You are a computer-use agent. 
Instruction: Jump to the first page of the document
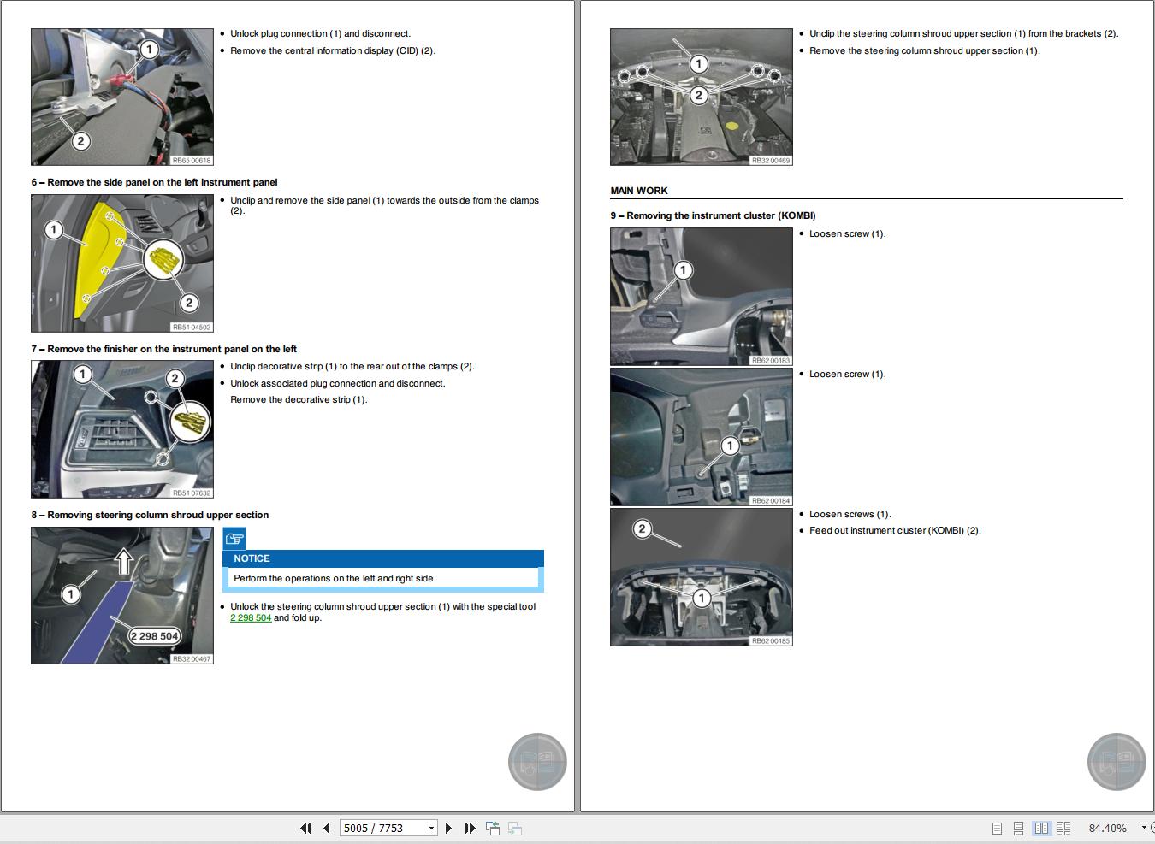click(x=306, y=828)
